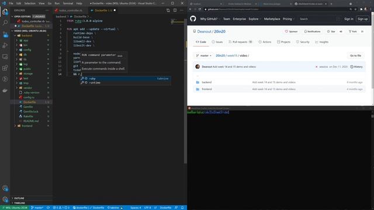This screenshot has height=210, width=374.
Task: Click Star button on repository
Action: pos(331,32)
